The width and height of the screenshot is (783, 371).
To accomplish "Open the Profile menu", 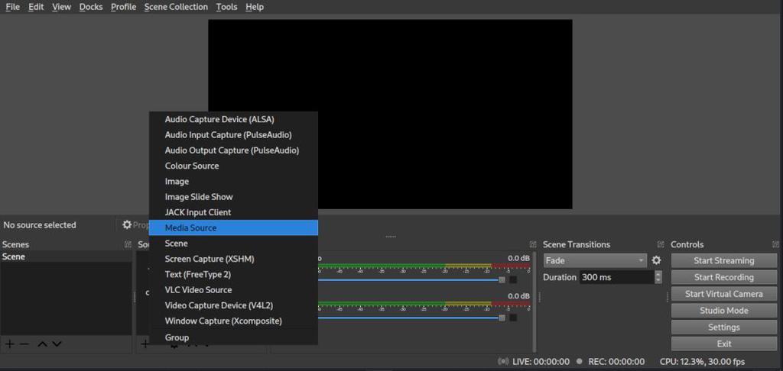I will (x=123, y=7).
